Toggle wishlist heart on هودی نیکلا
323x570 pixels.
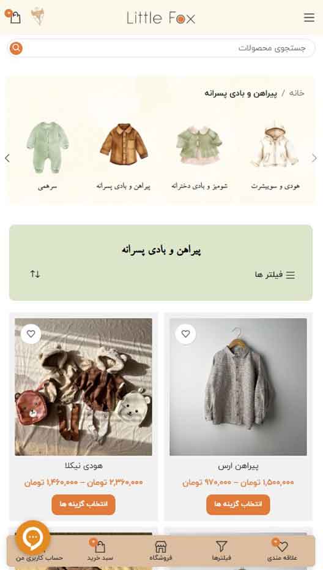point(31,333)
